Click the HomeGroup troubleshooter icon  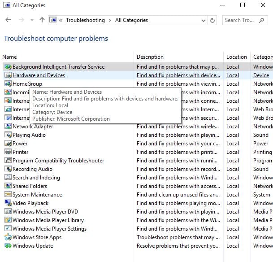point(8,84)
